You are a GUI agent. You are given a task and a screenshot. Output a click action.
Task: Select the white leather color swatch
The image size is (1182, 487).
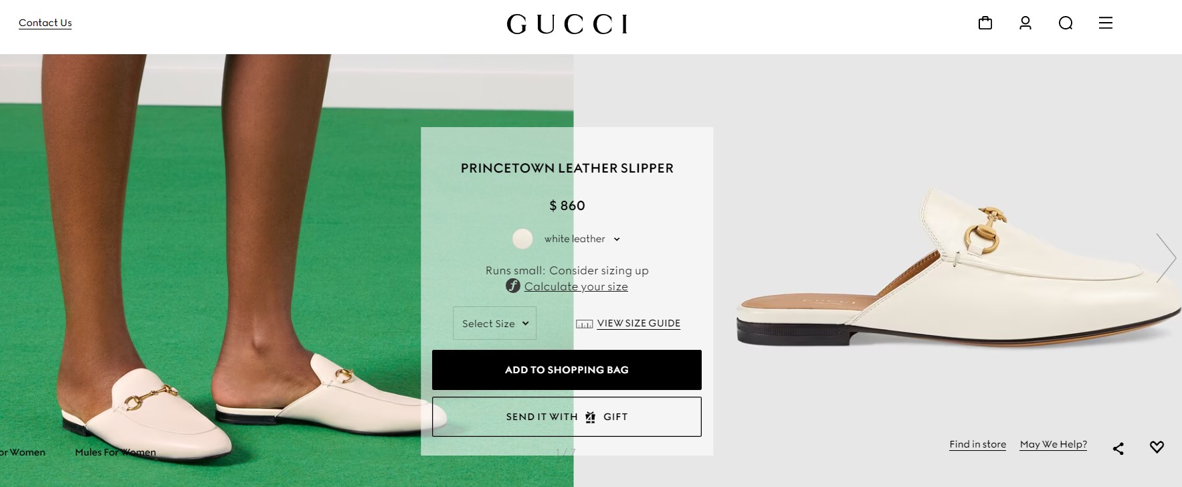522,239
